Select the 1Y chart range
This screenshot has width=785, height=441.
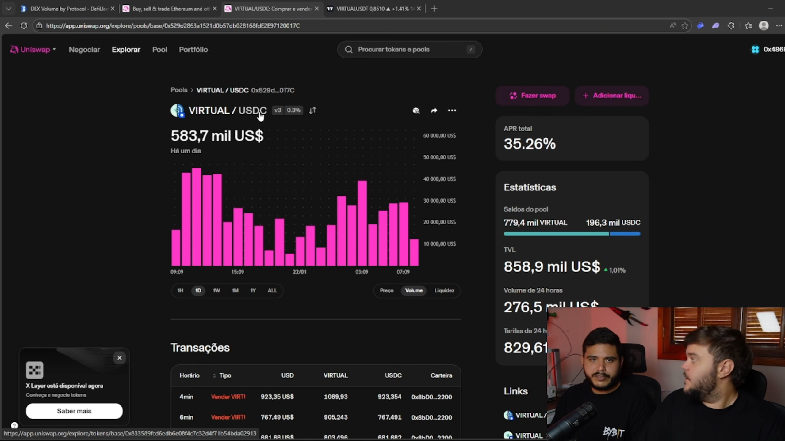(253, 291)
